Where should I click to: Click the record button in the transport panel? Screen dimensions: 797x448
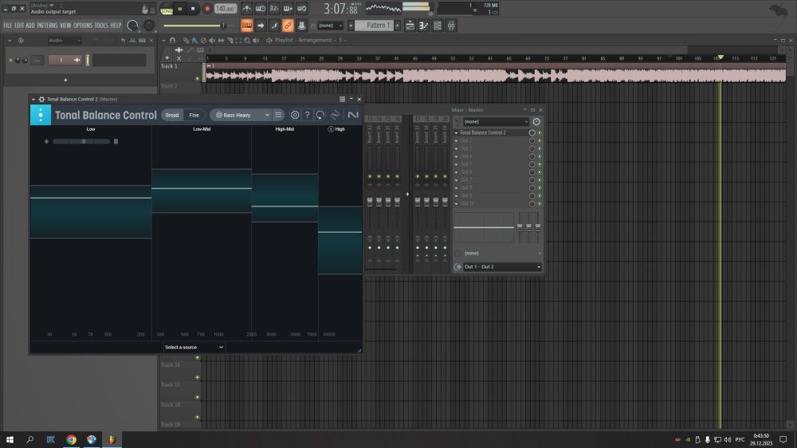tap(207, 9)
